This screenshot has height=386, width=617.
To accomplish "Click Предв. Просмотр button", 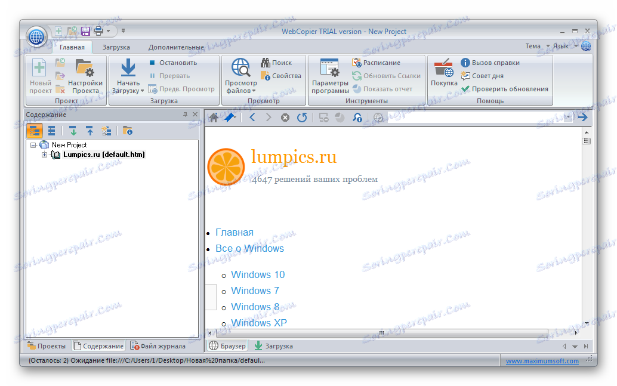I will (182, 89).
